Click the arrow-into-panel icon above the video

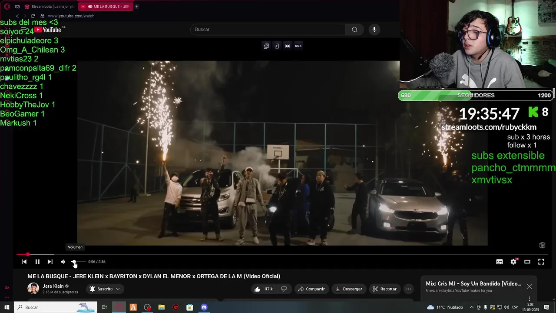276,46
